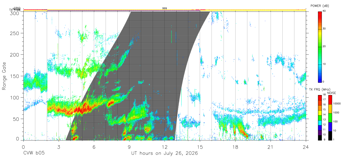Click the 50 tick on Range Gate axis
This screenshot has width=344, height=159.
pos(16,119)
